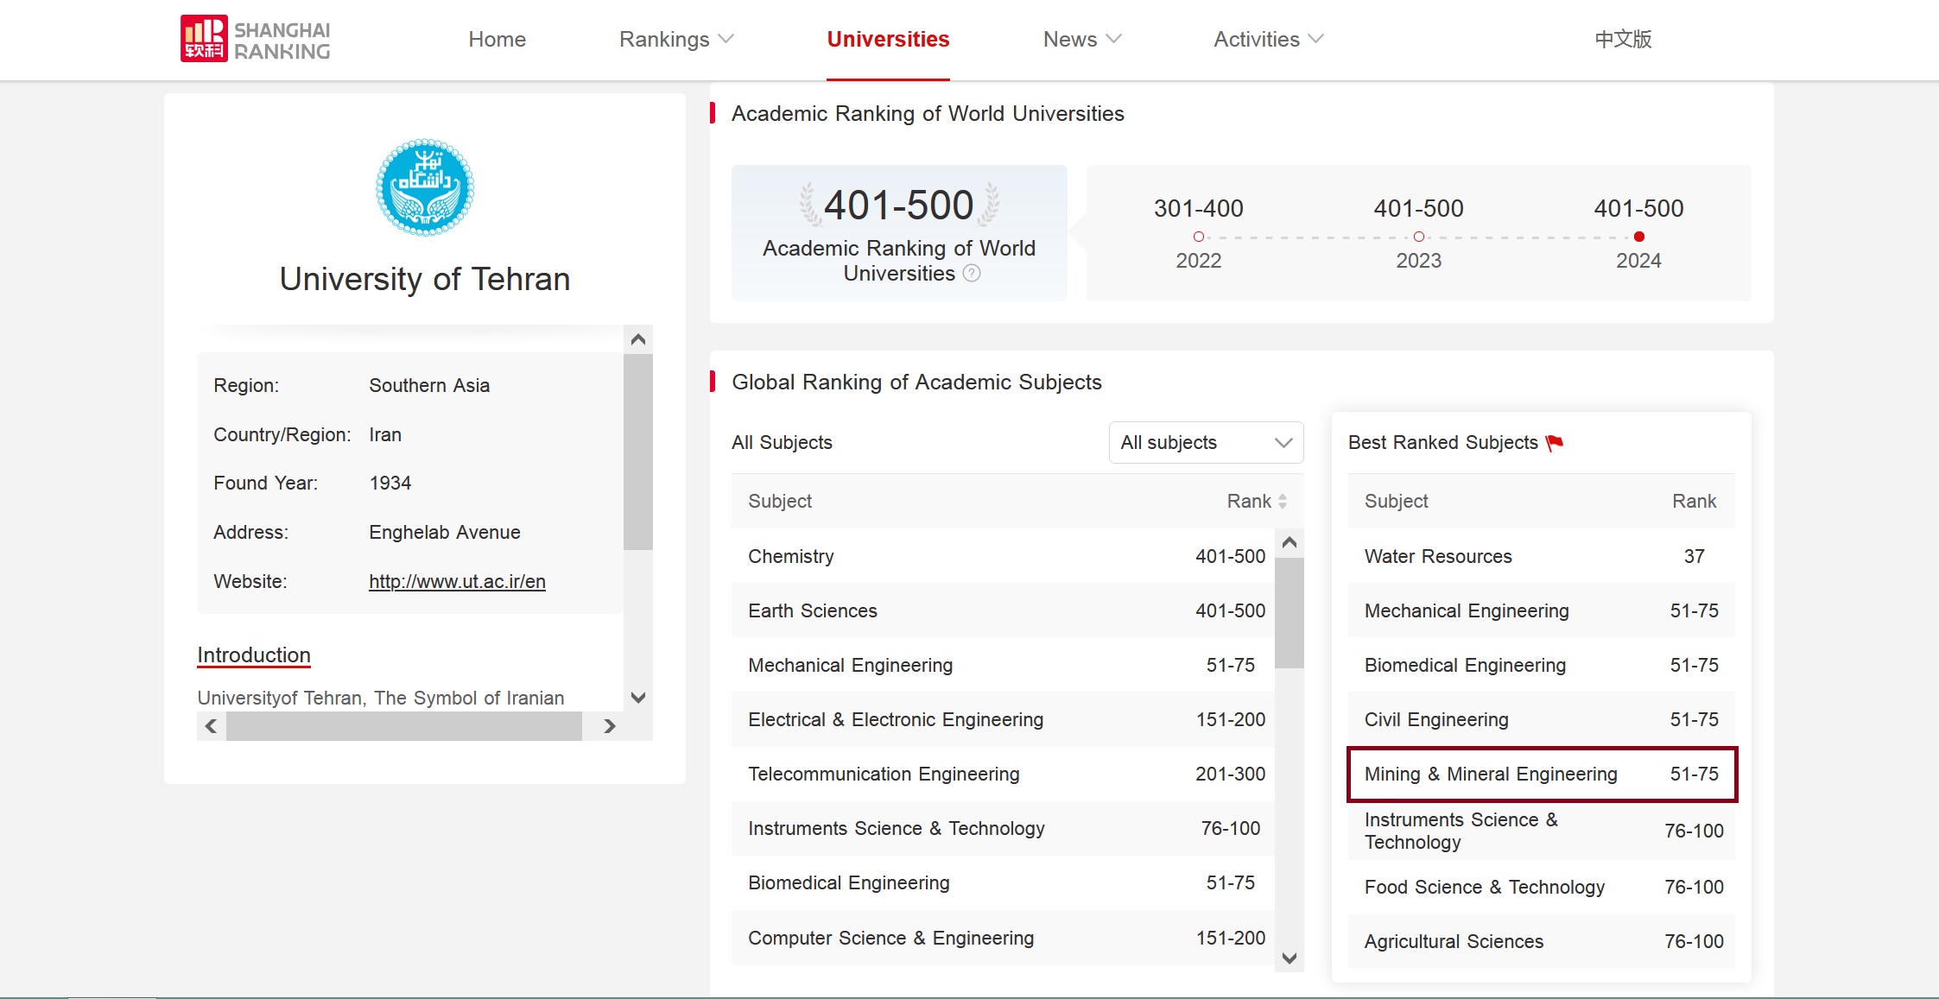The image size is (1939, 999).
Task: Click Biomedical Engineering in All Subjects
Action: [x=1003, y=882]
